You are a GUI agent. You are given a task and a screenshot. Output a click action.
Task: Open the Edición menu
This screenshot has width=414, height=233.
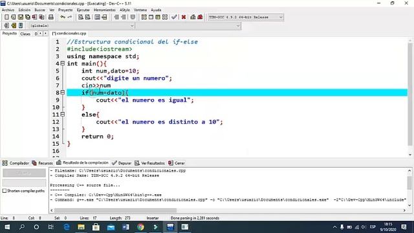(x=25, y=10)
